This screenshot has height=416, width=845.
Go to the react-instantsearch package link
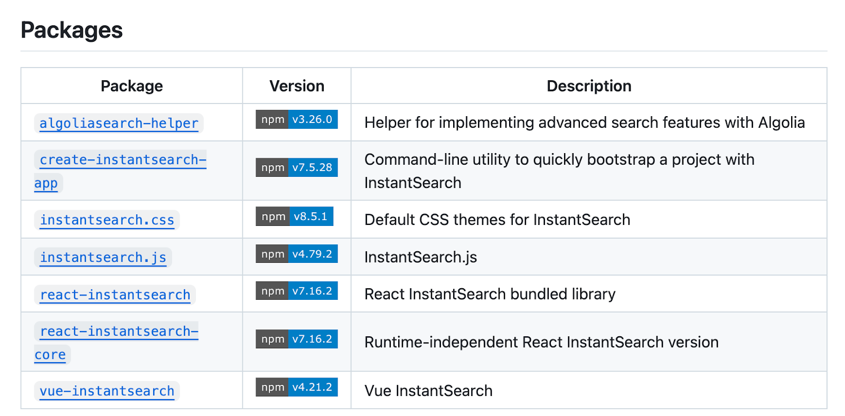[x=115, y=295]
